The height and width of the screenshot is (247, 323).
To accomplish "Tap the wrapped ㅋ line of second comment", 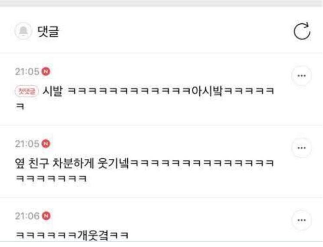I will click(x=51, y=178).
